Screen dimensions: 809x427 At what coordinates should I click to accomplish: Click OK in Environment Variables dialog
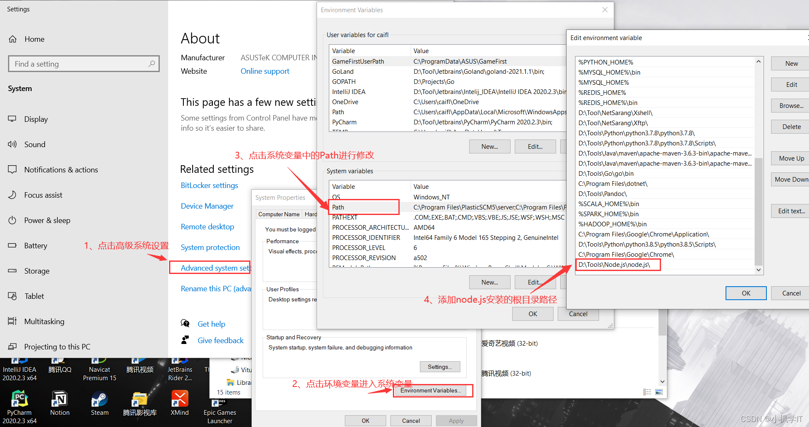[x=533, y=314]
